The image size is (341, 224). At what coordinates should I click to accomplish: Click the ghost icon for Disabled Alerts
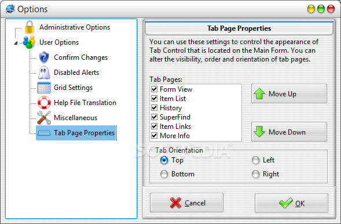pos(44,73)
